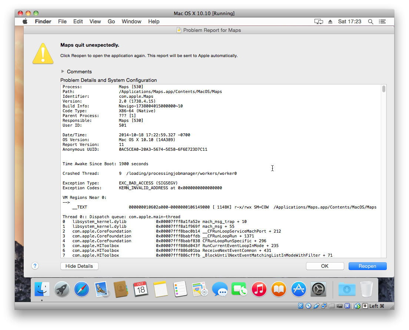Open Downloads folder stack in Dock
409x330 pixels.
[347, 289]
